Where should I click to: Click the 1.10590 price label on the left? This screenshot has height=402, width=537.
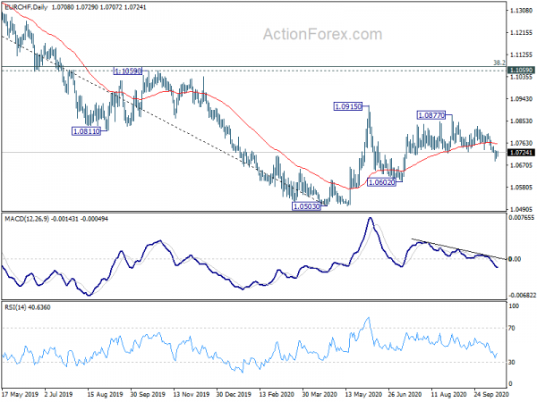click(128, 71)
